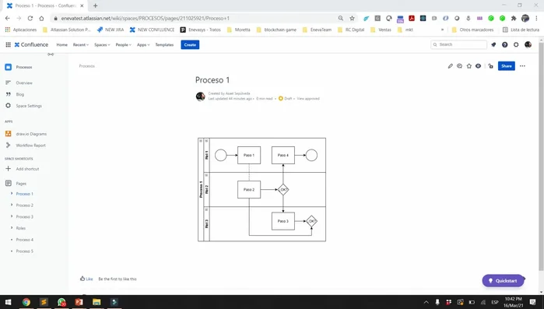Image resolution: width=544 pixels, height=309 pixels.
Task: Star this page as favorite
Action: [469, 66]
